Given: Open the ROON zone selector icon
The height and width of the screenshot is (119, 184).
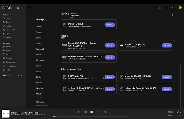Looking at the screenshot, I should pos(170,112).
